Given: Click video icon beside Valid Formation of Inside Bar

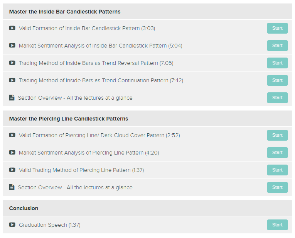Looking at the screenshot, I should point(12,28).
